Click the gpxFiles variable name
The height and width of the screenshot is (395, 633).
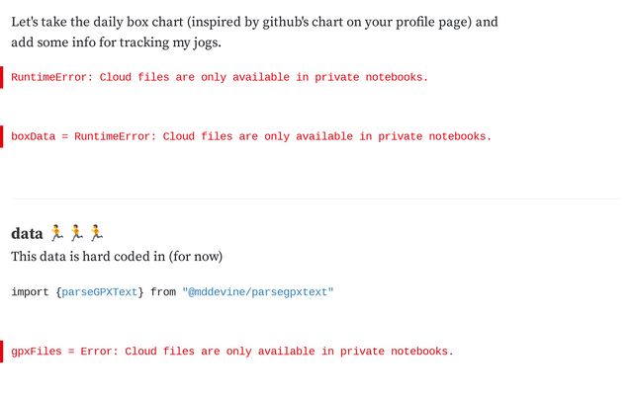pyautogui.click(x=37, y=352)
